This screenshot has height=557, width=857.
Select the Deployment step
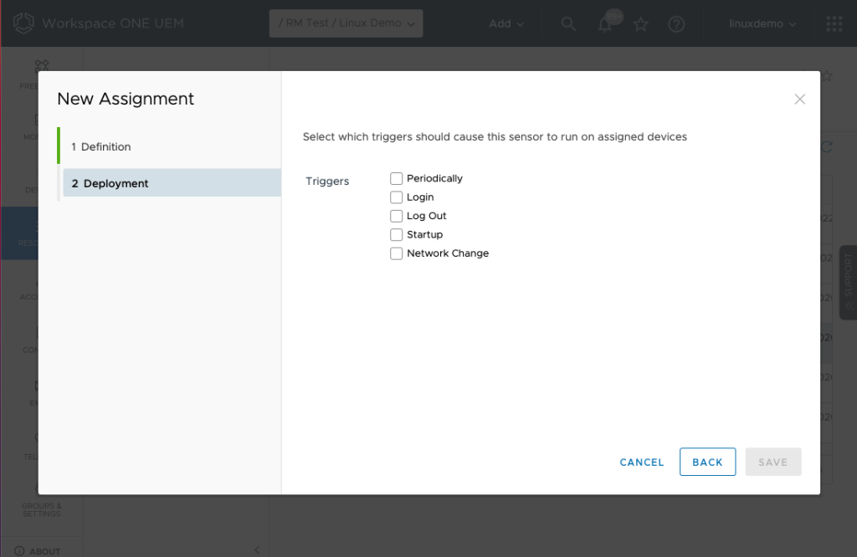click(x=116, y=183)
